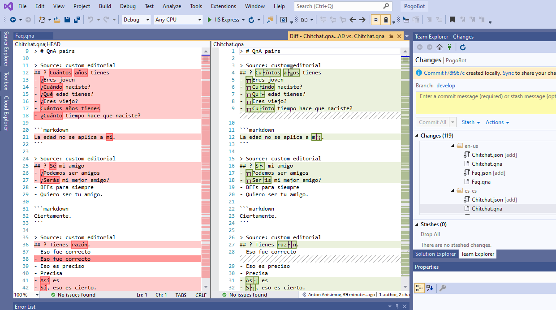Refresh the Team Explorer Changes view
Viewport: 556px width, 310px height.
[462, 47]
